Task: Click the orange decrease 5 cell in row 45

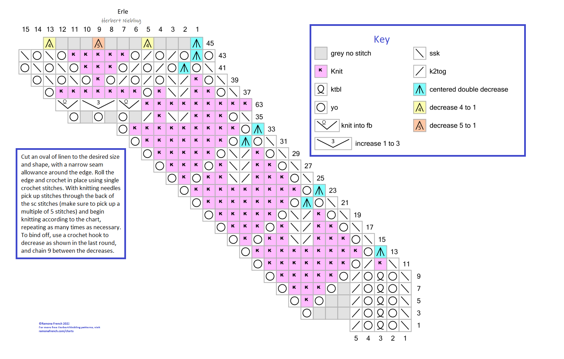Action: [98, 43]
